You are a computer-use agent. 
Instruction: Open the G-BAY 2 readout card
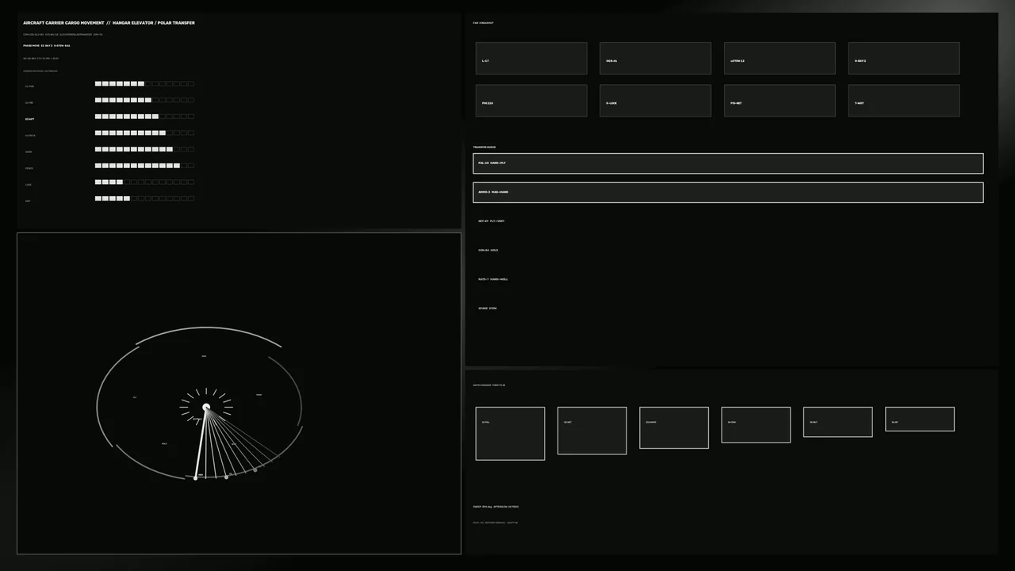[x=904, y=59]
